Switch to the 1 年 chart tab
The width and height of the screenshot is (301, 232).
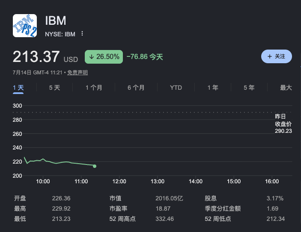point(213,88)
